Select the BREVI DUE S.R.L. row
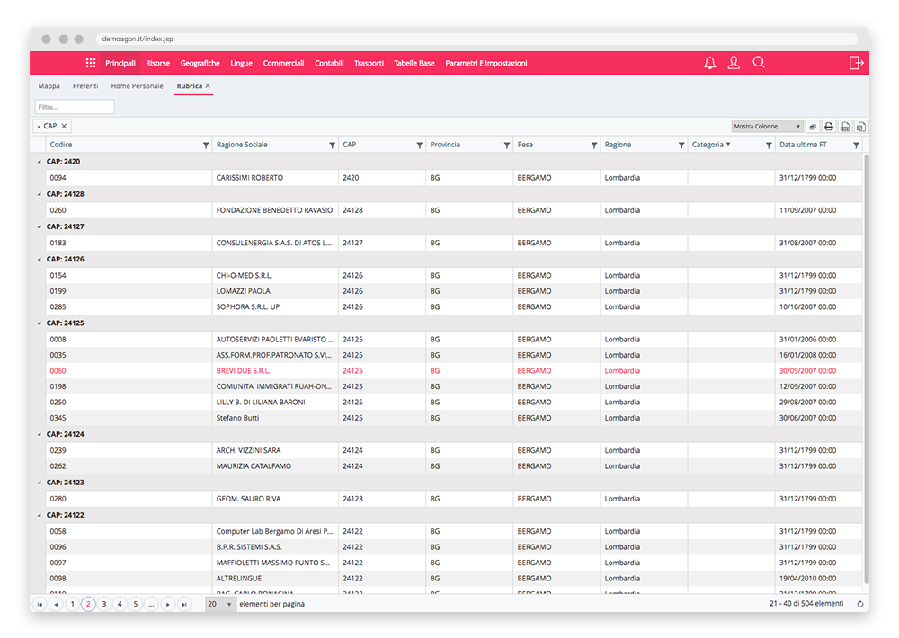This screenshot has width=899, height=638. pos(453,371)
